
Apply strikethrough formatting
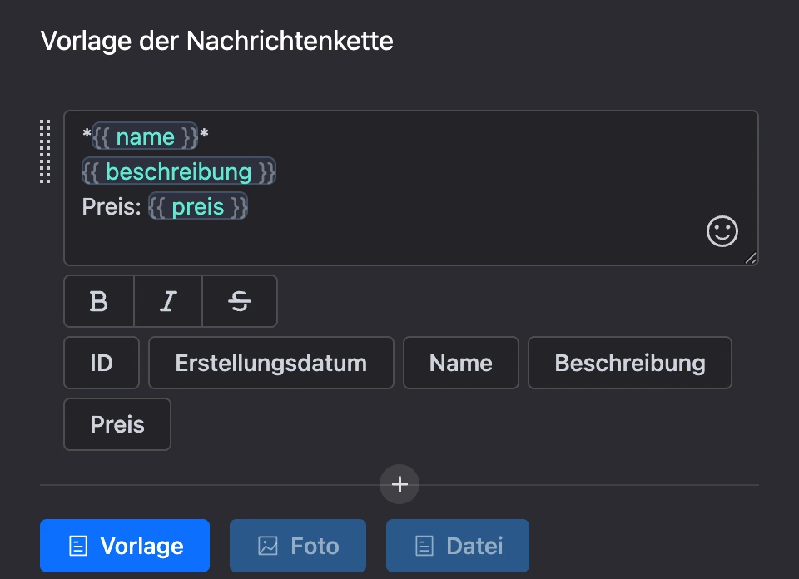[240, 301]
